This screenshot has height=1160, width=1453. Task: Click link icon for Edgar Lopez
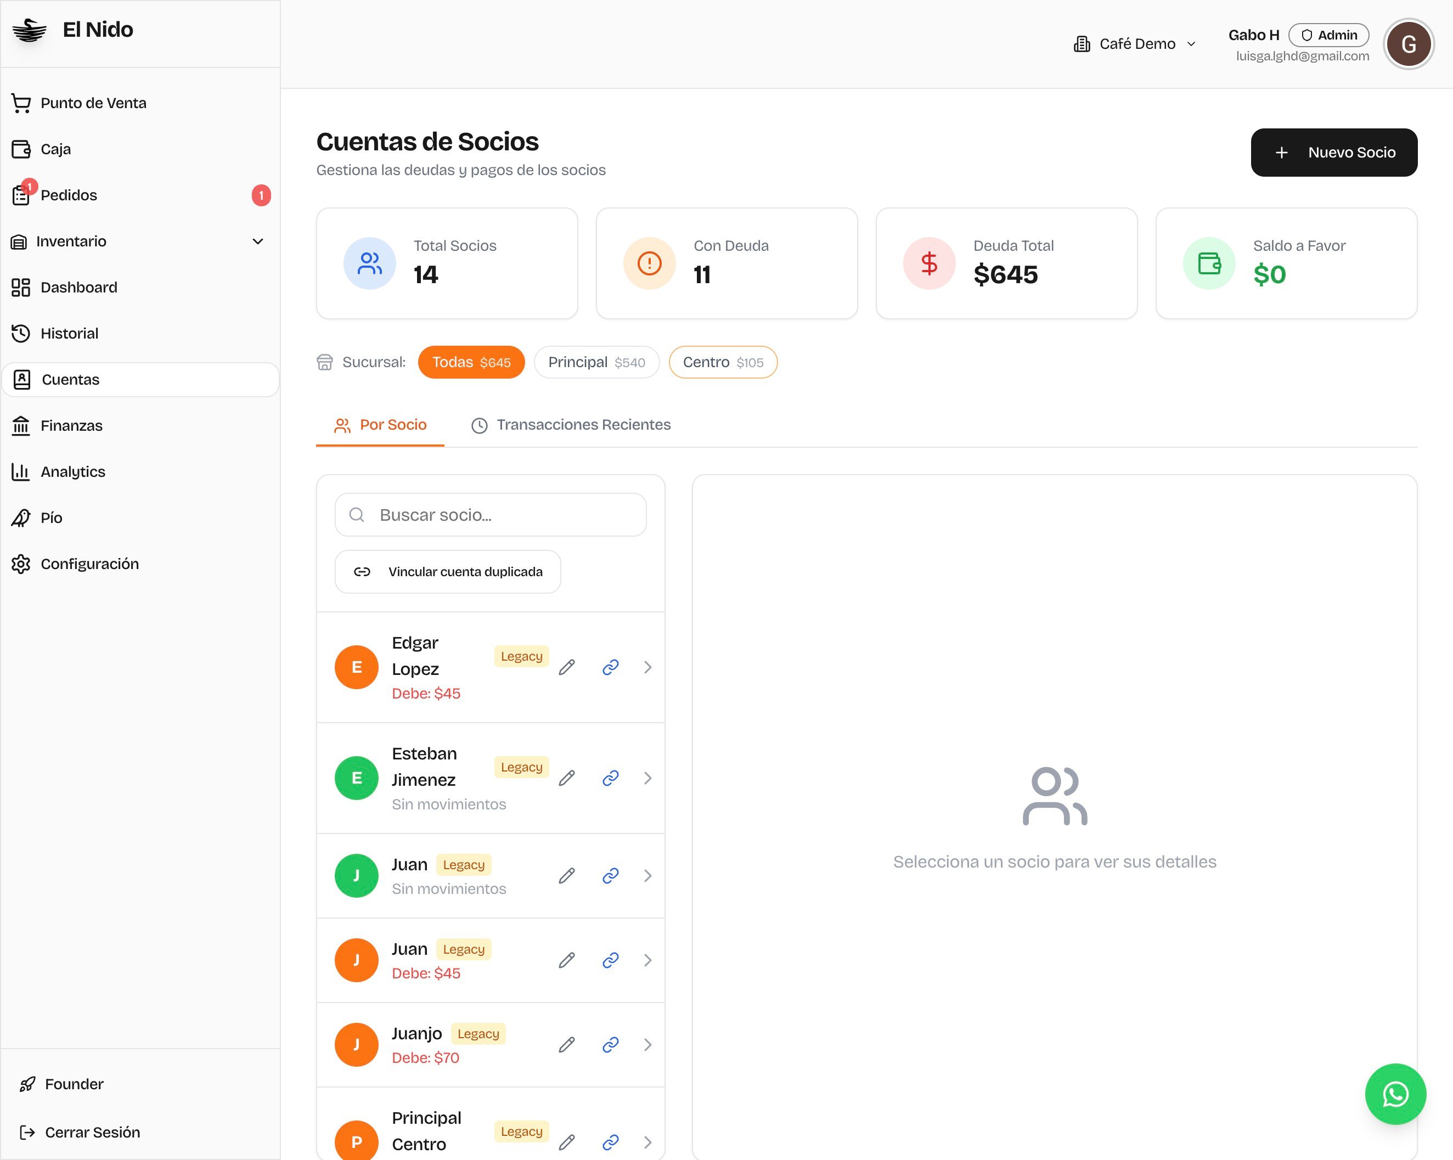pyautogui.click(x=611, y=667)
